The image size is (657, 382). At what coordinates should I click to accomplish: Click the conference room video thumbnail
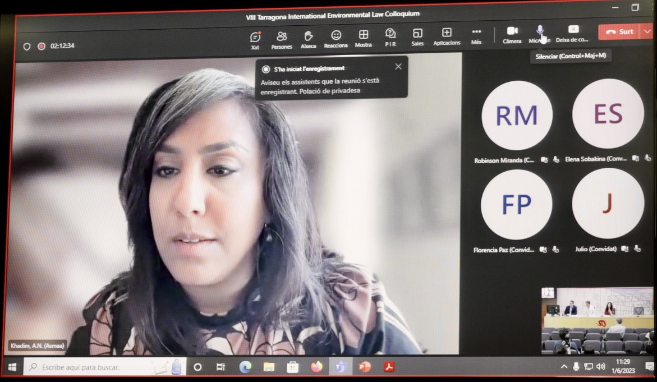[x=597, y=320]
